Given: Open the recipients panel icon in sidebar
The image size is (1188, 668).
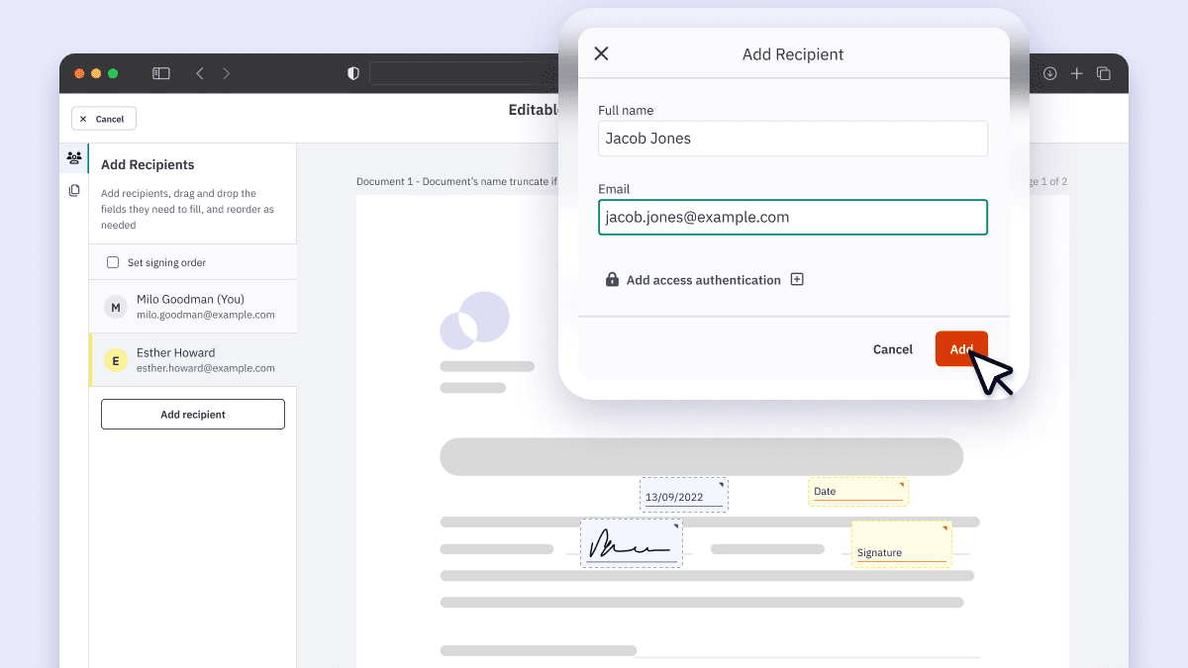Looking at the screenshot, I should (74, 157).
